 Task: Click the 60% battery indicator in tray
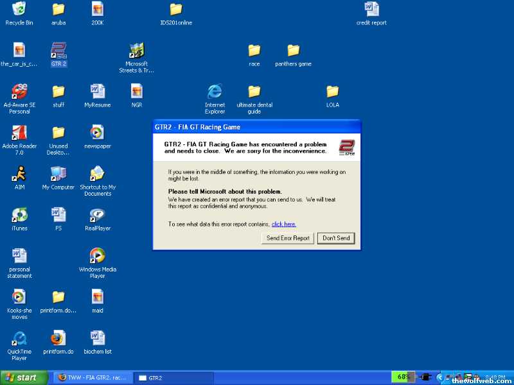(x=403, y=377)
